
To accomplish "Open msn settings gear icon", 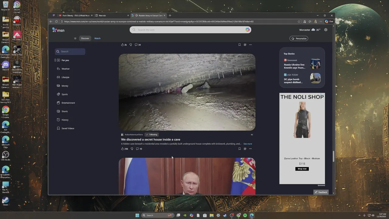I will pyautogui.click(x=326, y=30).
